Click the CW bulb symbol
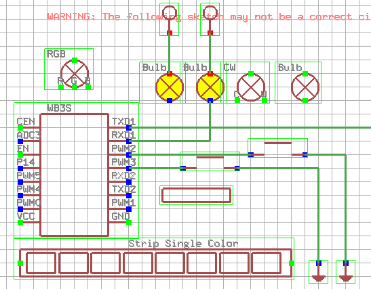The width and height of the screenshot is (371, 289). (251, 87)
